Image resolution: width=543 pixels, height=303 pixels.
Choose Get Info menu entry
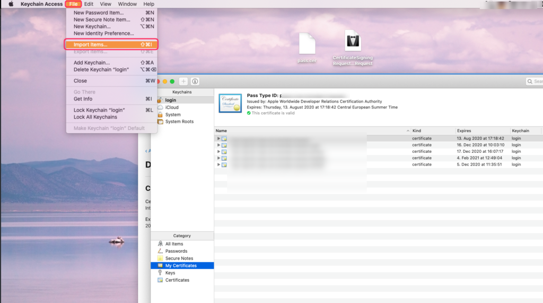[111, 99]
